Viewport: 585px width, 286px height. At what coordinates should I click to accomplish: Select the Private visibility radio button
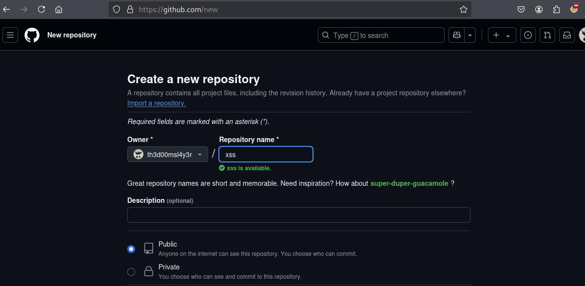point(131,272)
